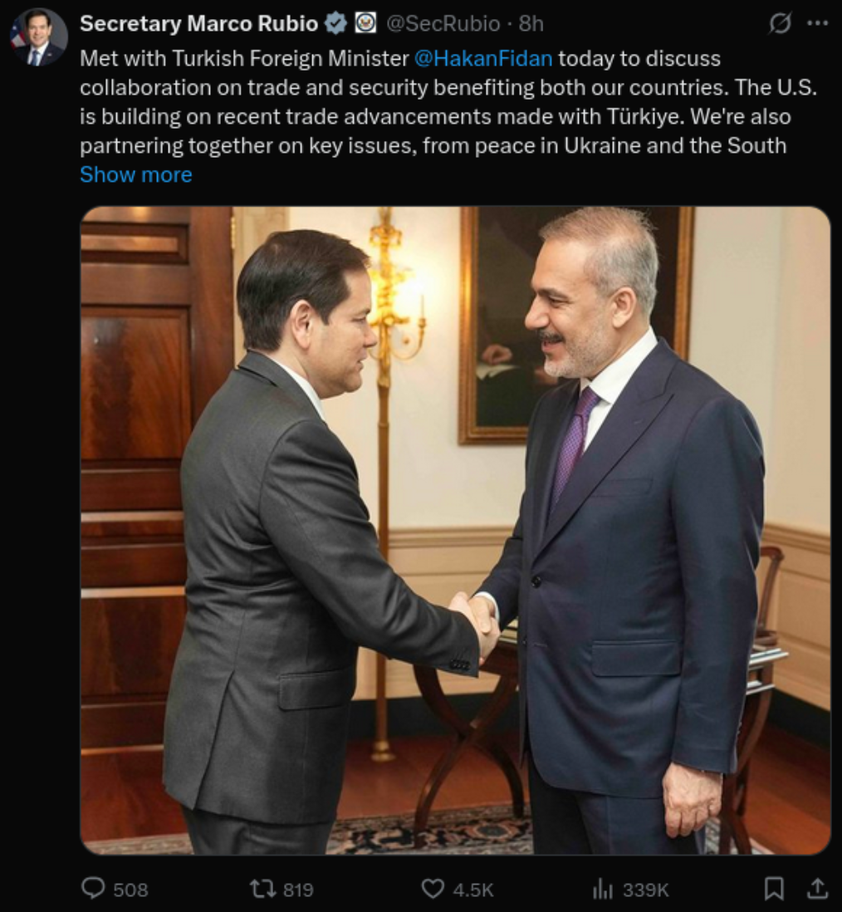
Task: Bookmark this post
Action: pyautogui.click(x=773, y=888)
